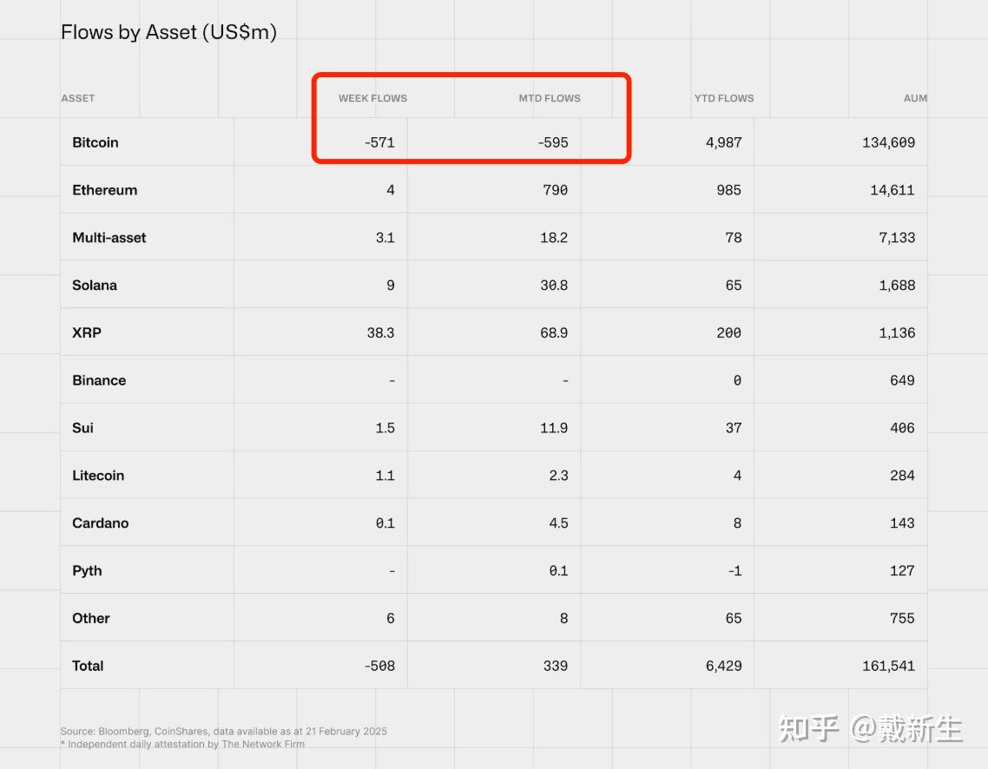Click the Bitcoin row label
Screen dimensions: 988x769
click(x=96, y=141)
